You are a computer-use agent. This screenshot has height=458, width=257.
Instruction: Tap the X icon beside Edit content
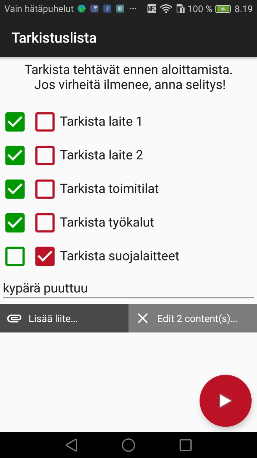143,318
